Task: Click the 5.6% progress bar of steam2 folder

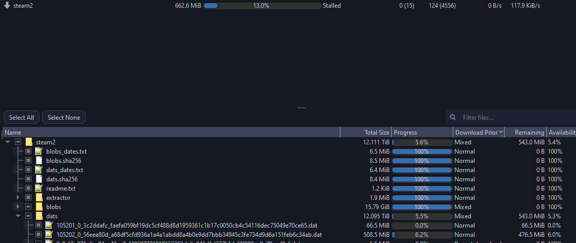Action: tap(422, 142)
